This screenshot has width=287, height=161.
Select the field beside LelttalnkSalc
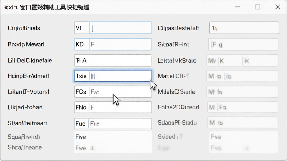pyautogui.click(x=242, y=60)
